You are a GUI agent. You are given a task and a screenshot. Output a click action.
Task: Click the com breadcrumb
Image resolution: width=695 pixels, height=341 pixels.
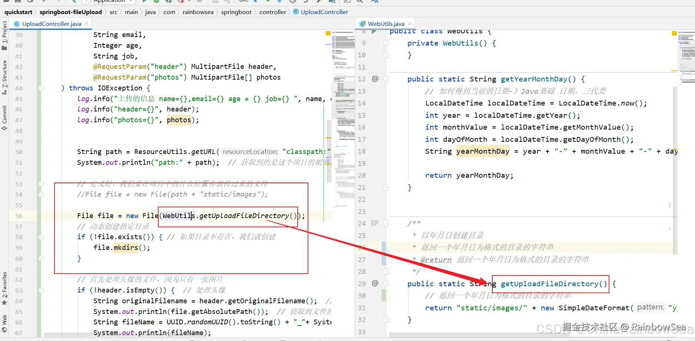169,12
